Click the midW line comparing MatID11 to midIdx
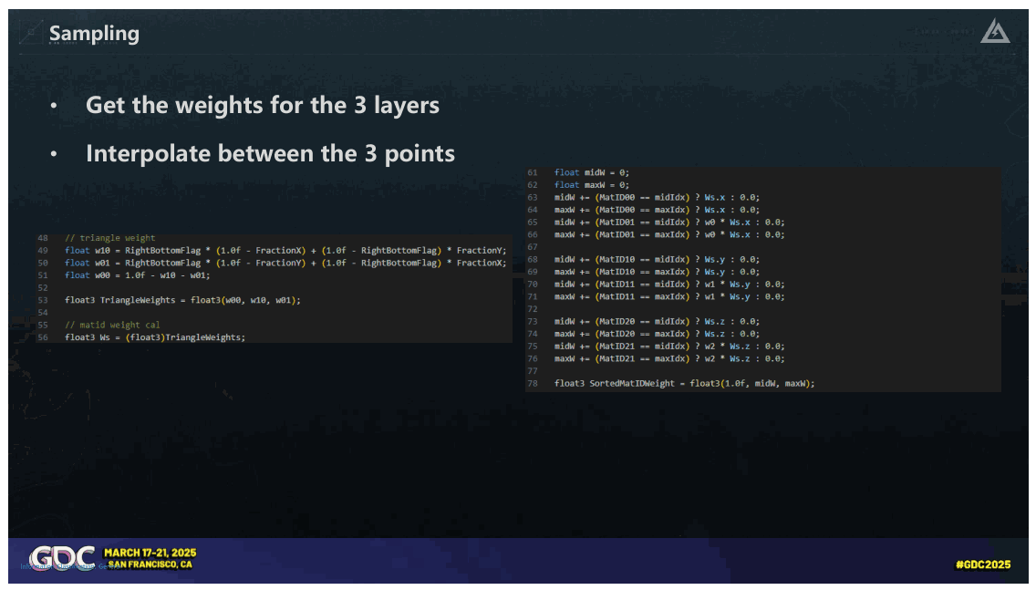This screenshot has height=590, width=1036. tap(669, 285)
